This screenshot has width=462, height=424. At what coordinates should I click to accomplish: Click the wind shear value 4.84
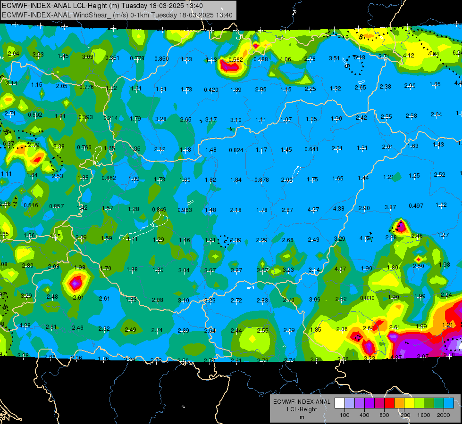pyautogui.click(x=433, y=54)
